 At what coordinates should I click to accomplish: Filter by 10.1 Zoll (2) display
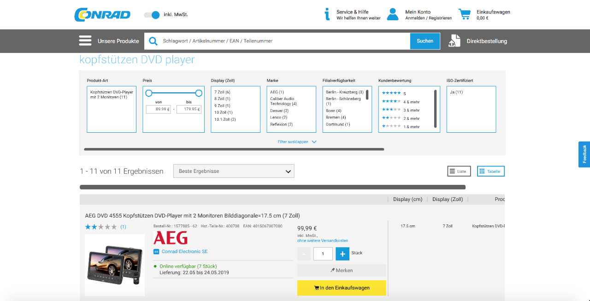point(225,119)
